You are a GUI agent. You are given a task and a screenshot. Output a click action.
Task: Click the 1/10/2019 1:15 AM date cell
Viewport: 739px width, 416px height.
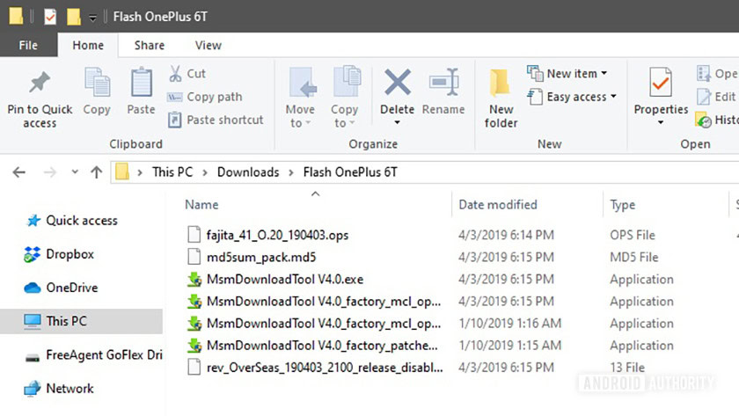(x=510, y=346)
